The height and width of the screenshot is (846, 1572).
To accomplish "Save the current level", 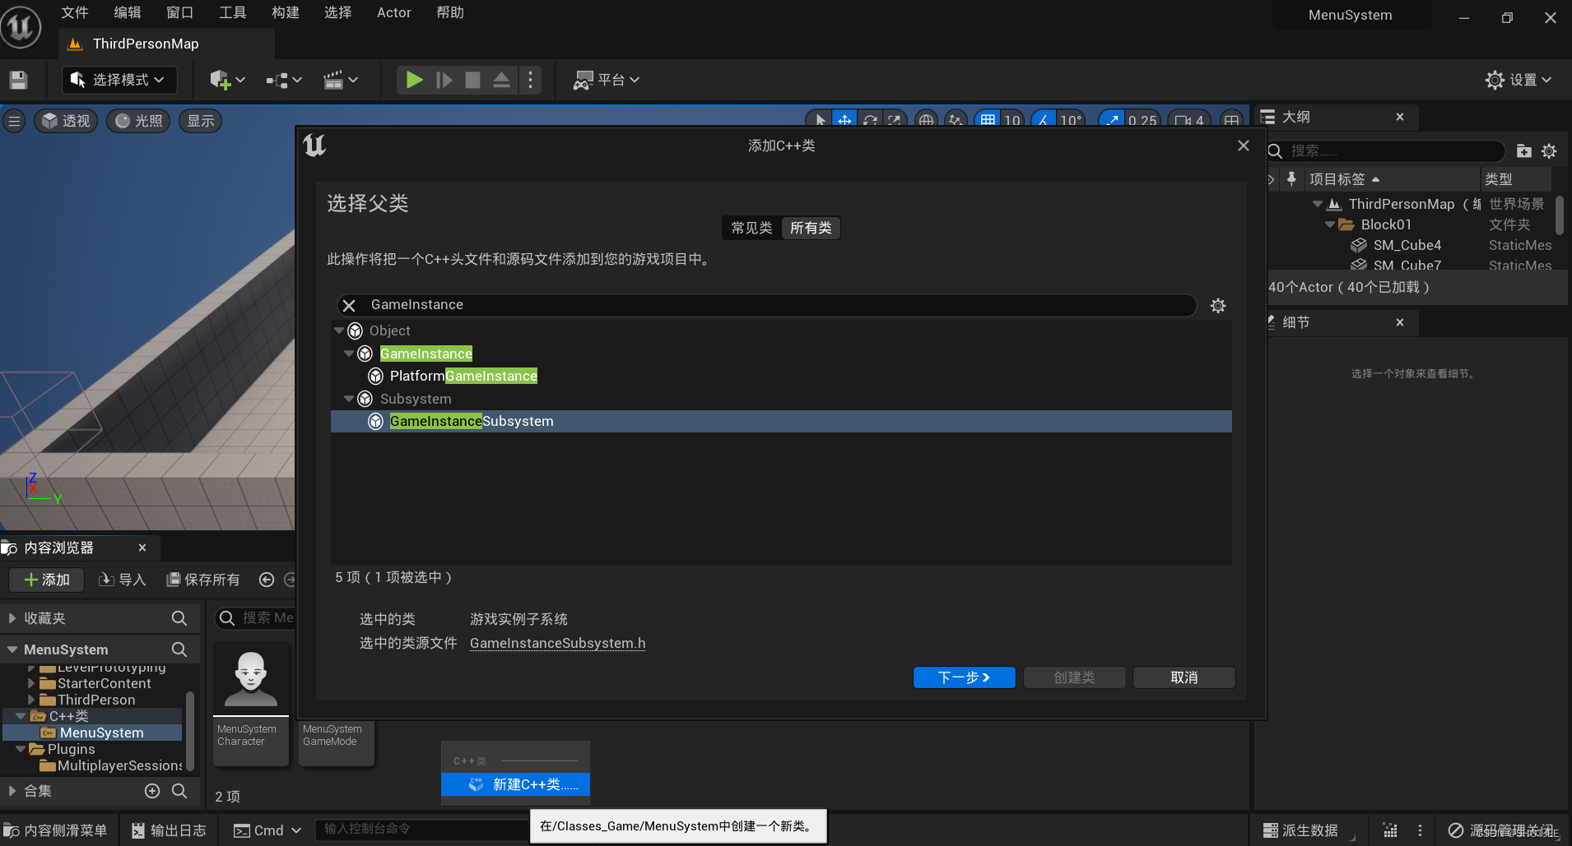I will [18, 79].
